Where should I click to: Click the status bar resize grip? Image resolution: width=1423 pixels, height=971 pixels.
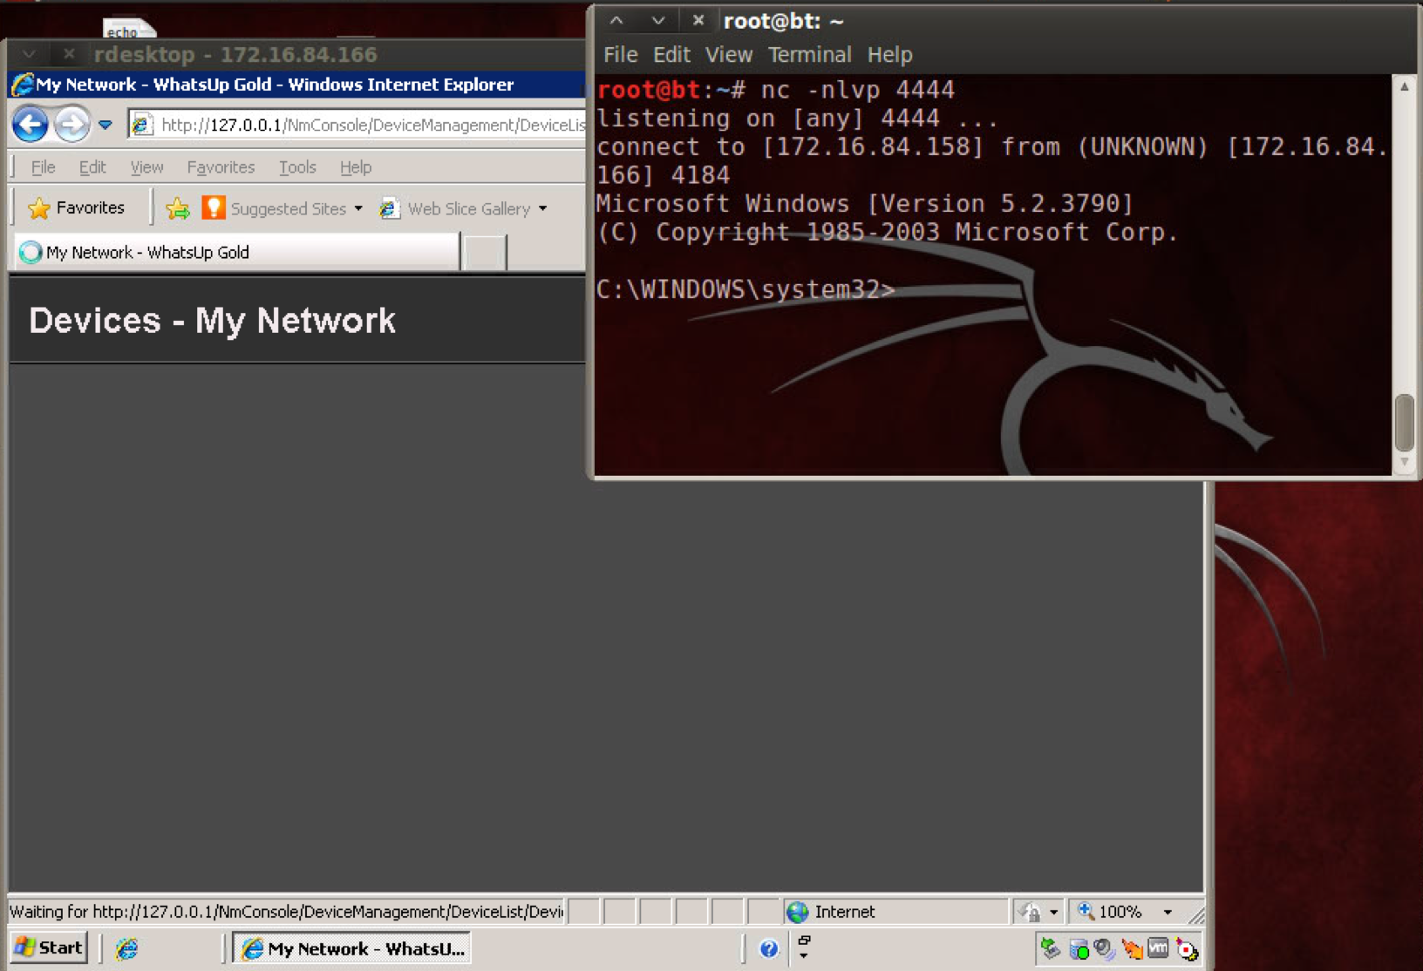tap(1196, 914)
